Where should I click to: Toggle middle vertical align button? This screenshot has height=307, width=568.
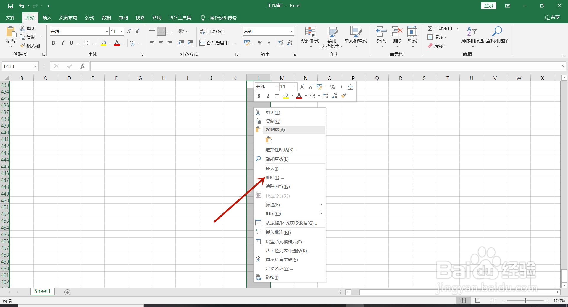tap(161, 31)
